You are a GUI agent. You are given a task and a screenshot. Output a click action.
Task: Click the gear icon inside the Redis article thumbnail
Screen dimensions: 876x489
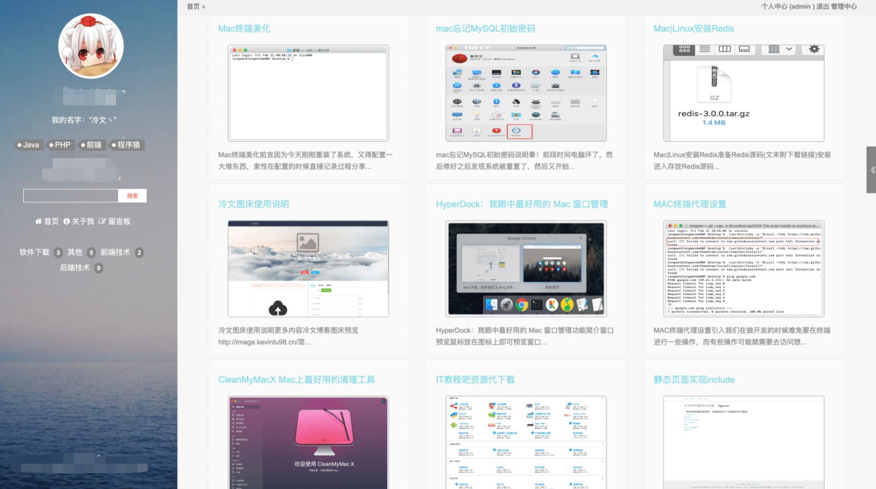pyautogui.click(x=813, y=49)
